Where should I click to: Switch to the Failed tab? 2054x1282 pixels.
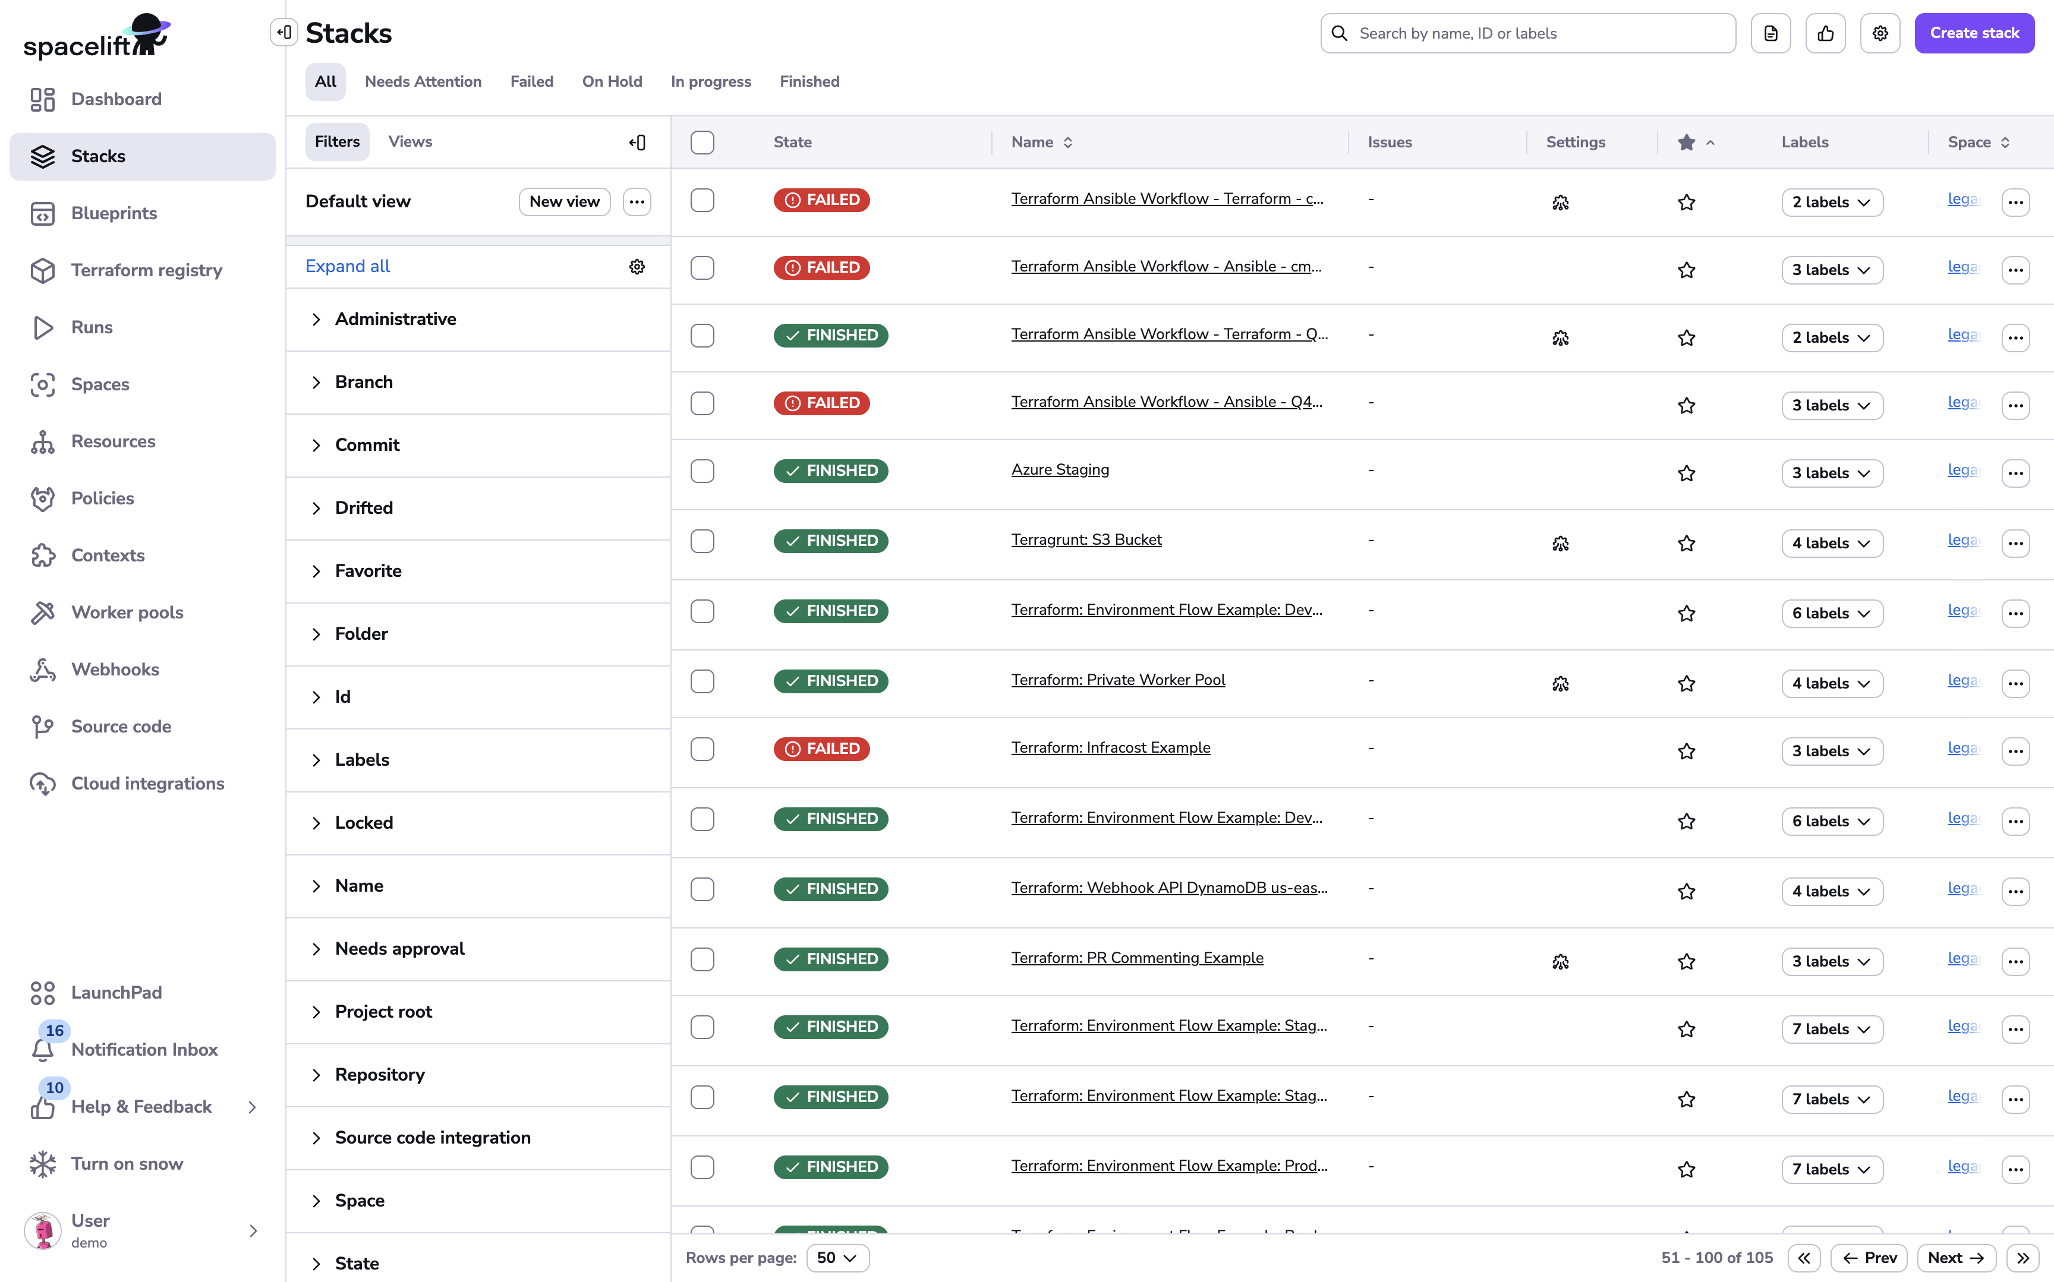click(x=532, y=81)
